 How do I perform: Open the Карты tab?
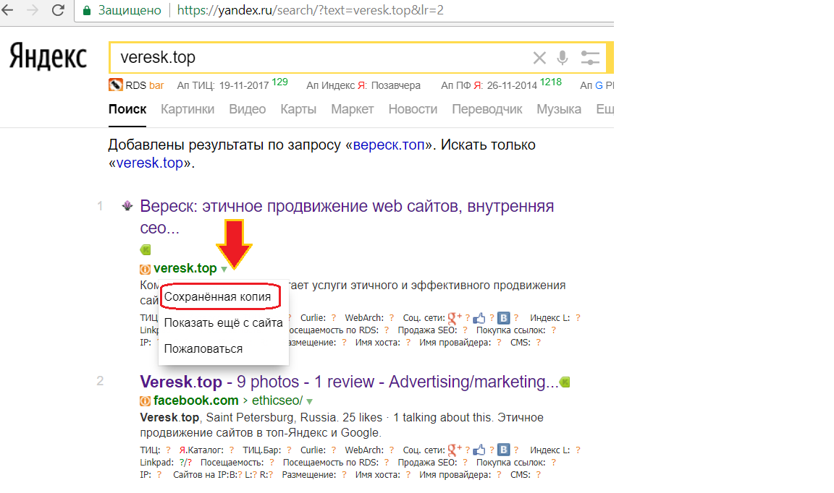tap(298, 109)
